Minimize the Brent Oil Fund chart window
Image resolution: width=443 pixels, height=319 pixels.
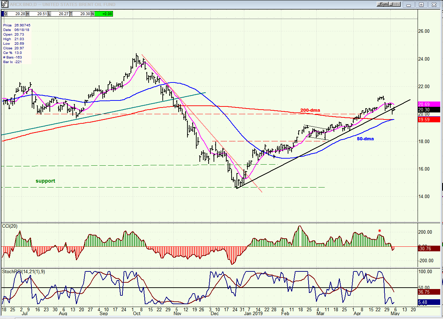point(409,4)
